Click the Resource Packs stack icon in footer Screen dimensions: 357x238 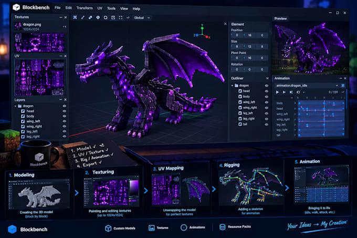tap(223, 227)
